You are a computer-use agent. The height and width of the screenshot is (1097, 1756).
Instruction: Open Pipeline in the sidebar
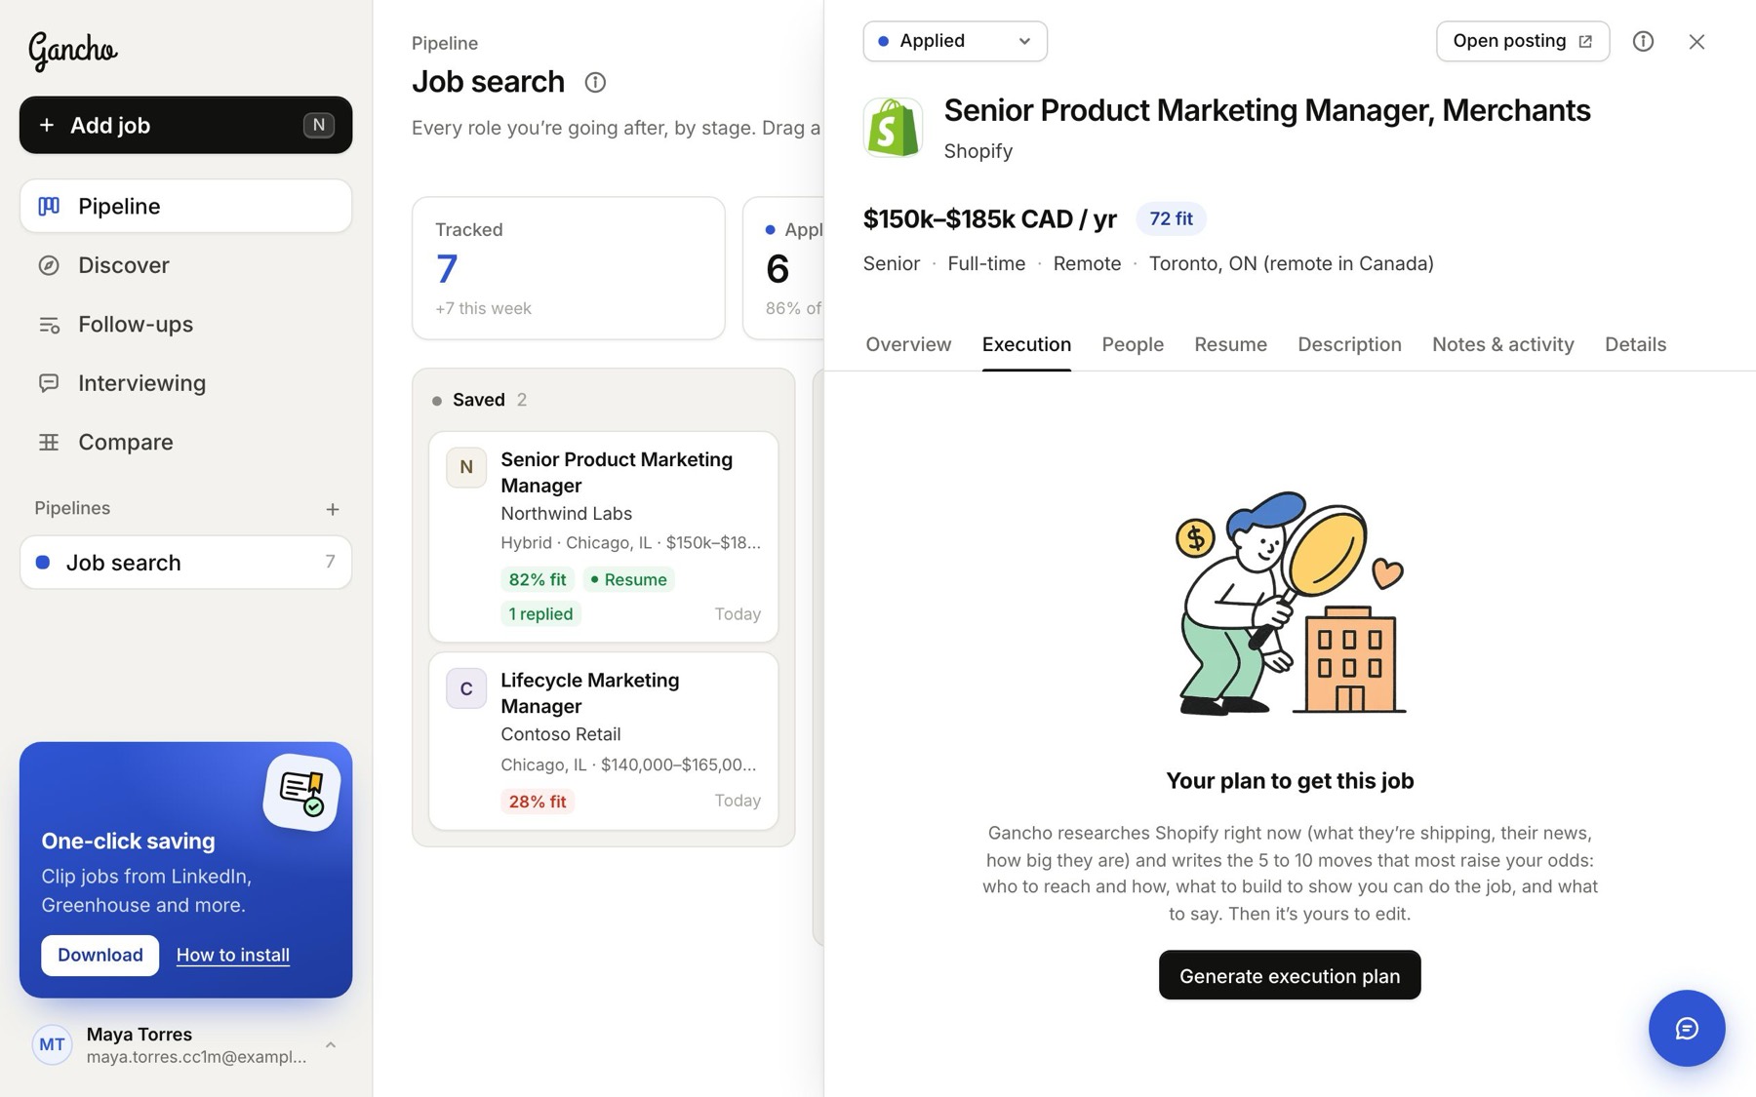pos(185,206)
